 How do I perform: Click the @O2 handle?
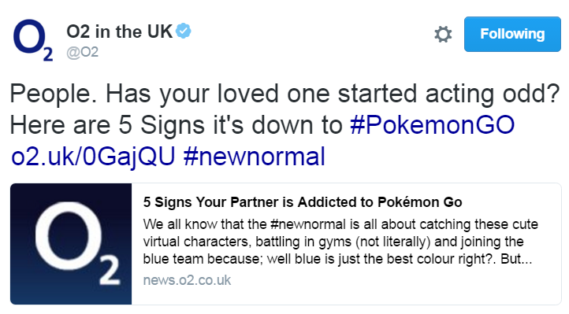83,52
